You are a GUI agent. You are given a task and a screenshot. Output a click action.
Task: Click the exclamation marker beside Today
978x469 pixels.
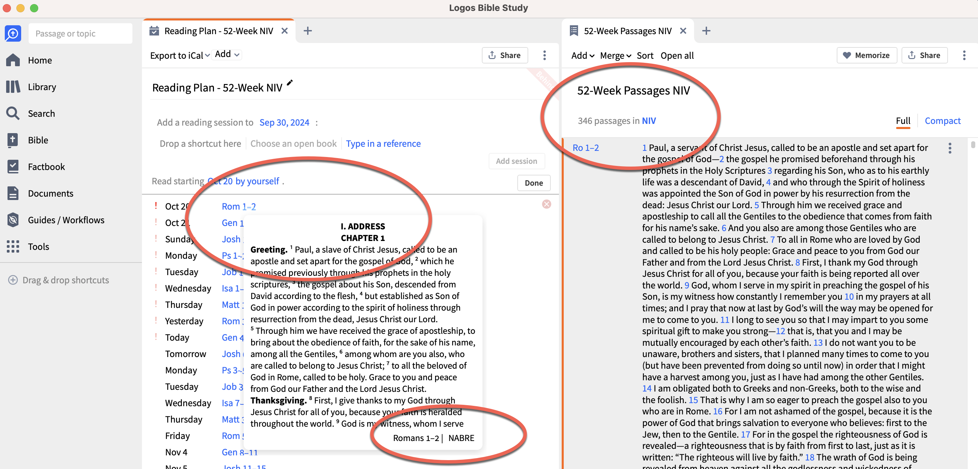tap(156, 337)
